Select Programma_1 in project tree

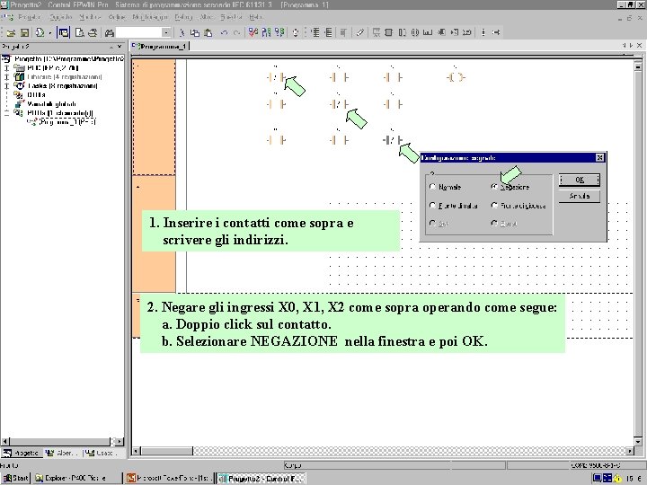point(66,122)
